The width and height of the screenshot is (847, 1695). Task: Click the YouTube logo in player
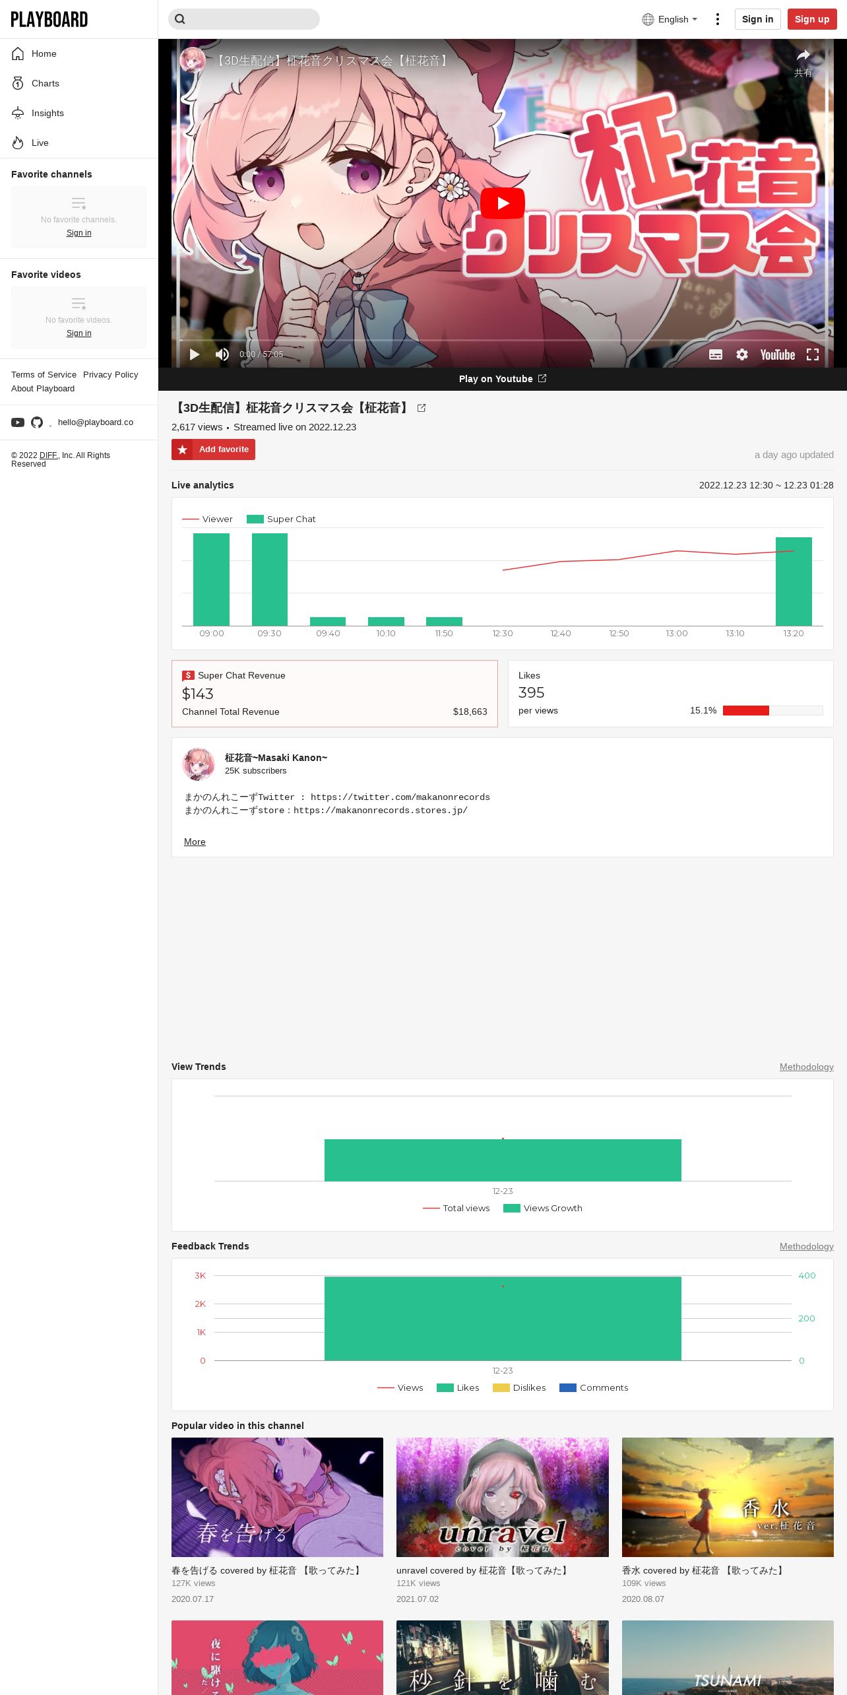[x=778, y=354]
